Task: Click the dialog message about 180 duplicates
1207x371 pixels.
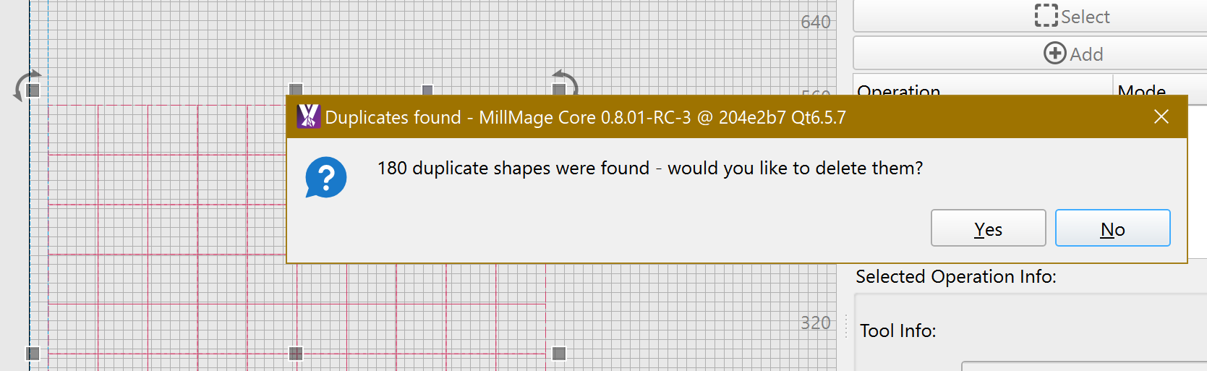Action: point(650,168)
